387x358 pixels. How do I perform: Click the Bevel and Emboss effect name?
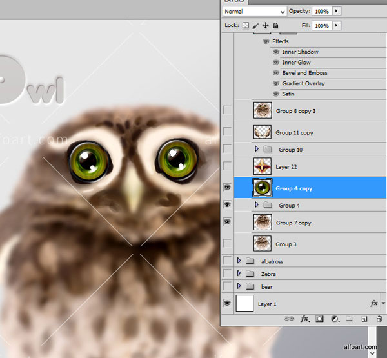305,73
